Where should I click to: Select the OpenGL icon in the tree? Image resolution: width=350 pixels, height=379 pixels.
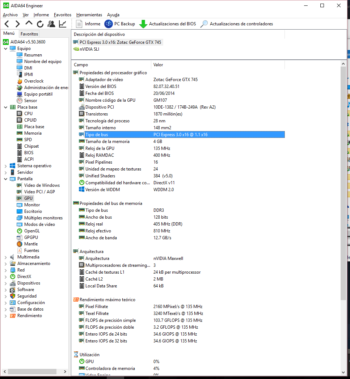[19, 231]
